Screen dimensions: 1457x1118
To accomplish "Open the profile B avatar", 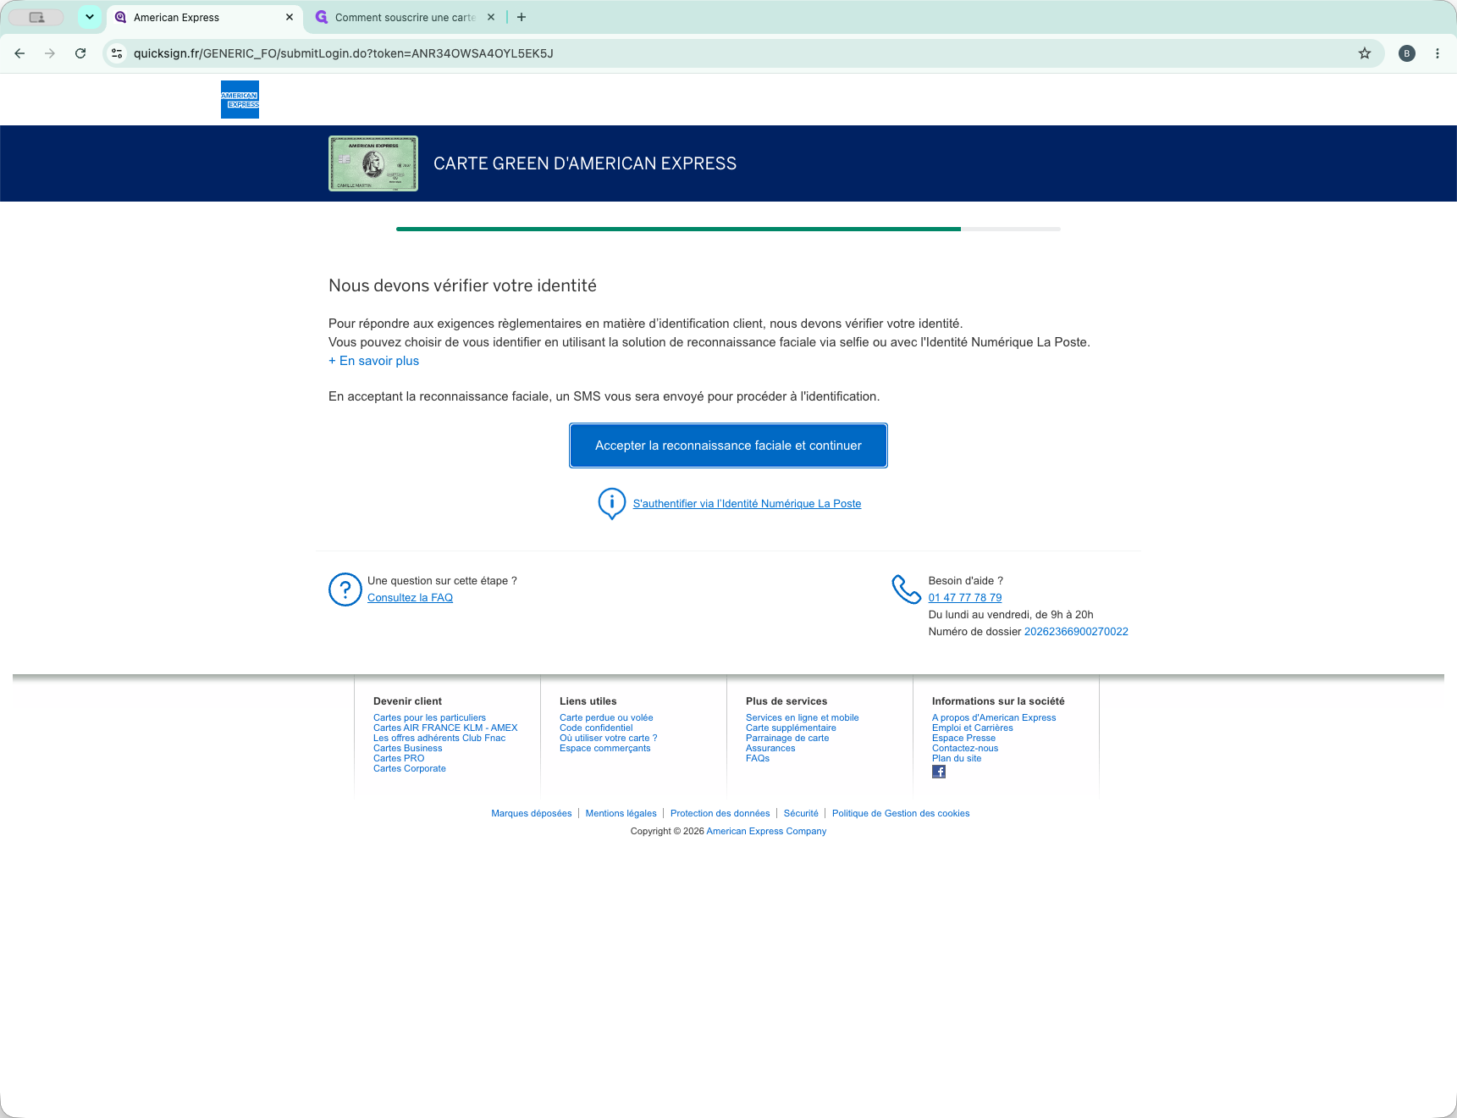I will click(x=1407, y=53).
